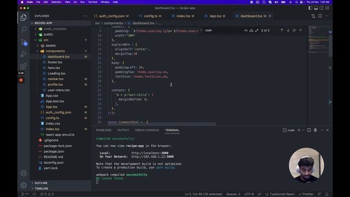
Task: Click errors and warnings status item
Action: tap(48, 194)
